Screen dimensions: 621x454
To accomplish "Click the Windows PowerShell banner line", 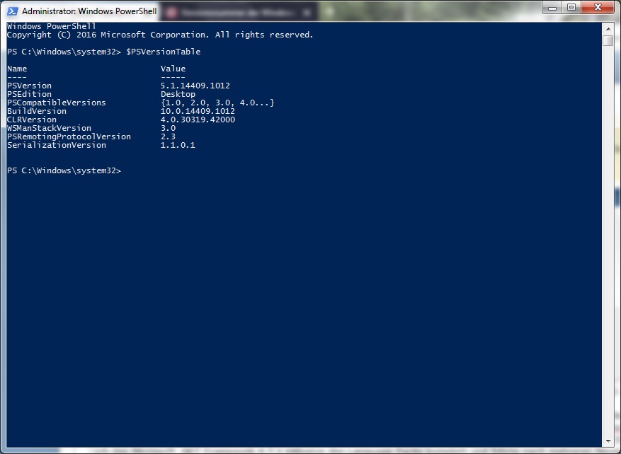I will click(x=52, y=26).
